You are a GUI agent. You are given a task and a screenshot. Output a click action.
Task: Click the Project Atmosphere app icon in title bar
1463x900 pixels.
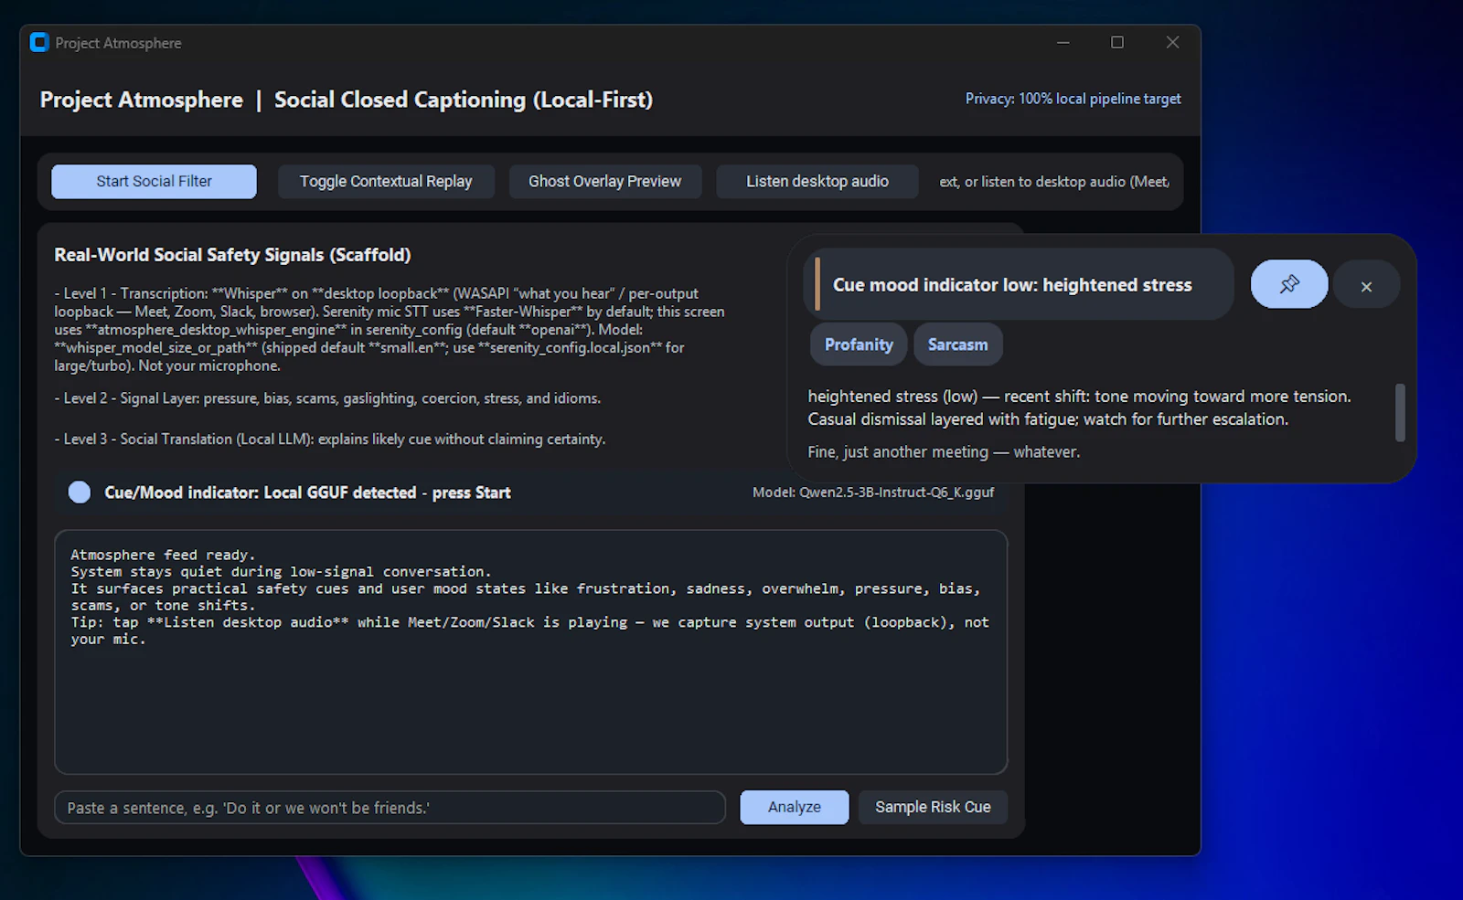(x=39, y=43)
